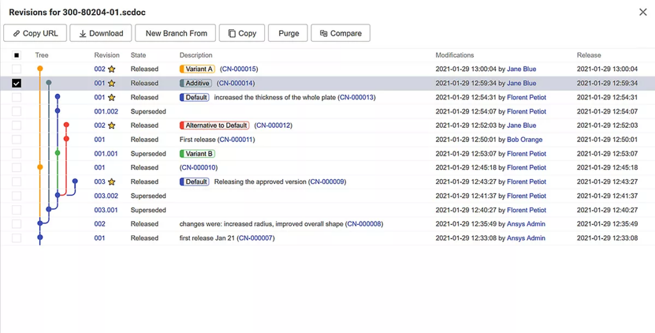This screenshot has height=333, width=655.
Task: Check the box for revision 001.002 row
Action: point(16,111)
